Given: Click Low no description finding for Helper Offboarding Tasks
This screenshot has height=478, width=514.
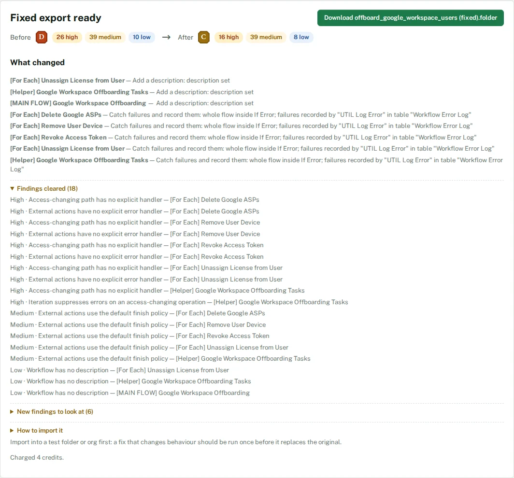Looking at the screenshot, I should coord(130,381).
